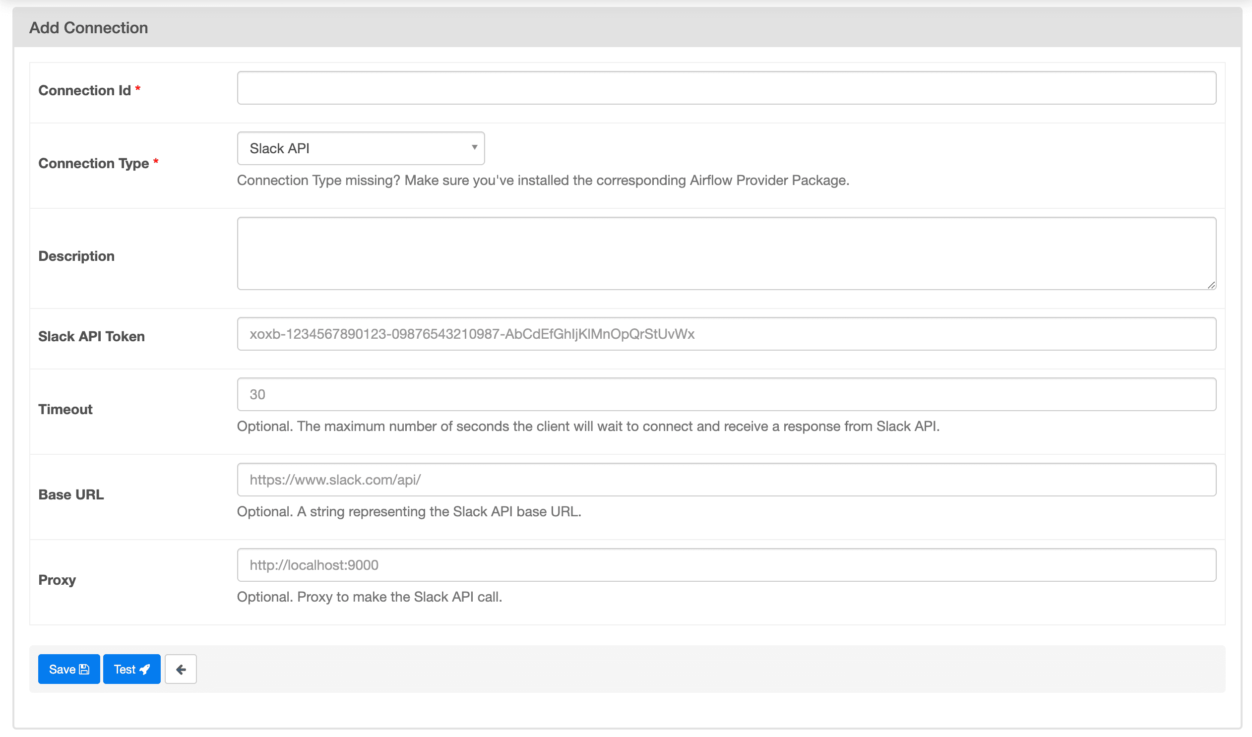This screenshot has height=737, width=1252.
Task: Open the Connection Type dropdown
Action: tap(361, 148)
